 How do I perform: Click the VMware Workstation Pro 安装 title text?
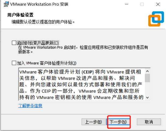pyautogui.click(x=39, y=4)
